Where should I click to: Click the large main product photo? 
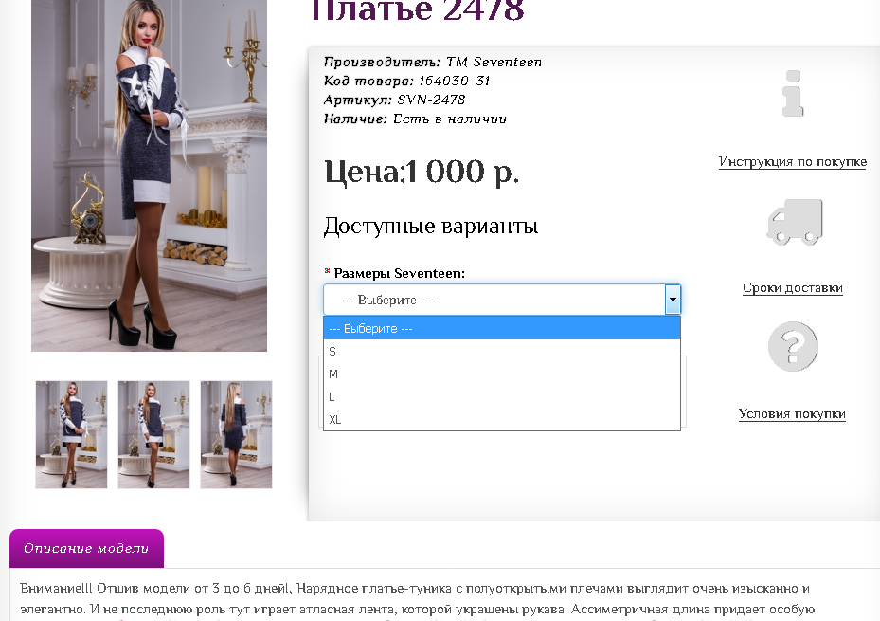[149, 176]
